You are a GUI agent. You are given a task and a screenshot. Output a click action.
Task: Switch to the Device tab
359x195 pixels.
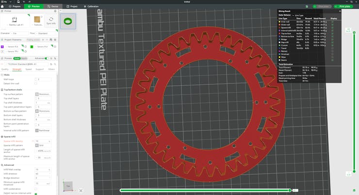(x=53, y=6)
